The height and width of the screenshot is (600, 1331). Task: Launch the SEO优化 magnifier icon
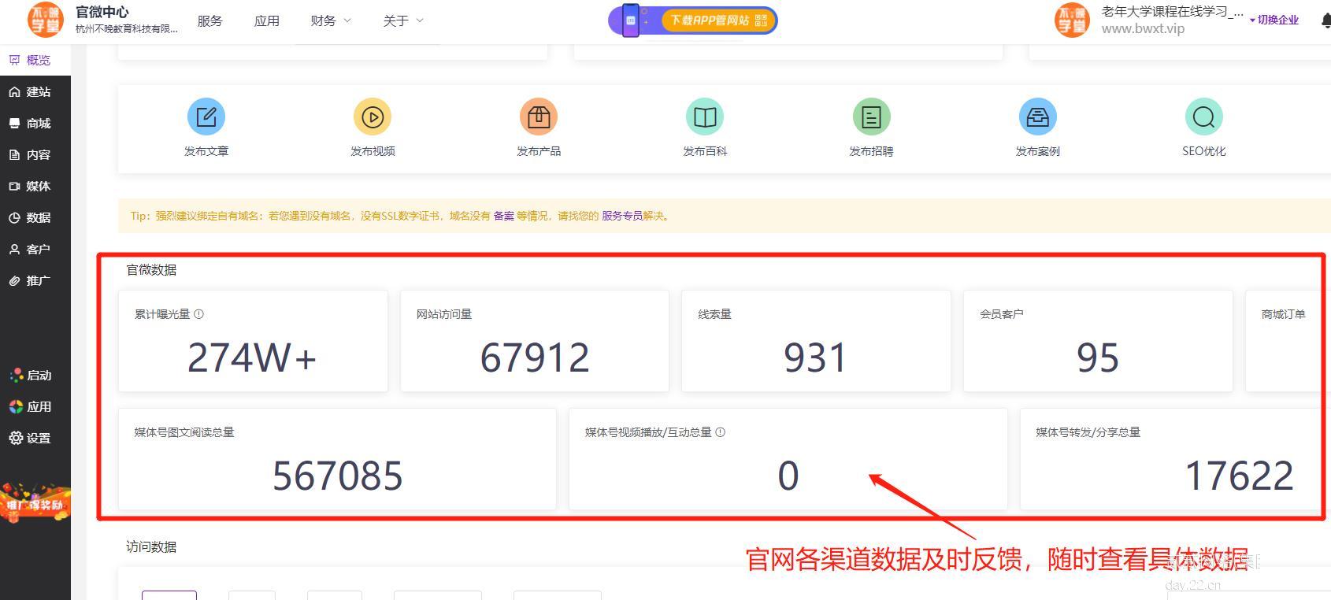(1203, 117)
